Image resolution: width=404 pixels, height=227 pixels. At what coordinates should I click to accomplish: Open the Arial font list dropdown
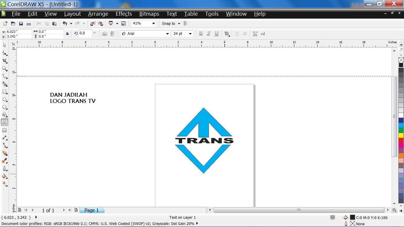tap(168, 33)
